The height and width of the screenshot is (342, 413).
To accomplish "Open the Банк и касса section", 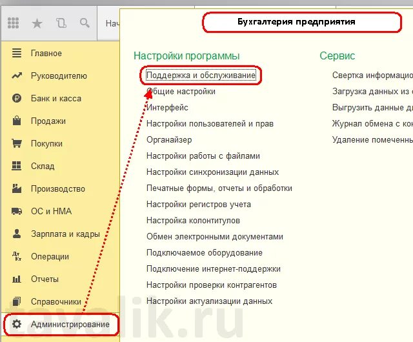I will 56,99.
